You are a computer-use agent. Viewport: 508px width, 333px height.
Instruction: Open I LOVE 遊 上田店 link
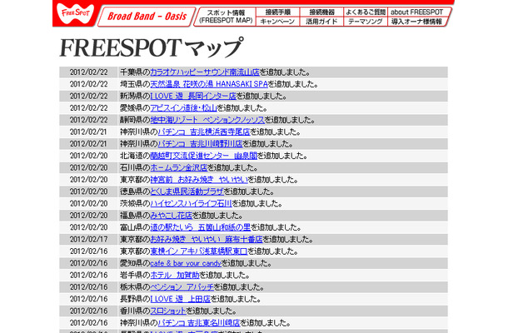(x=181, y=300)
